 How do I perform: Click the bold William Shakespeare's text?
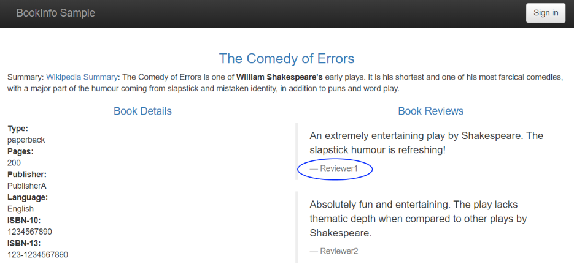pyautogui.click(x=279, y=77)
